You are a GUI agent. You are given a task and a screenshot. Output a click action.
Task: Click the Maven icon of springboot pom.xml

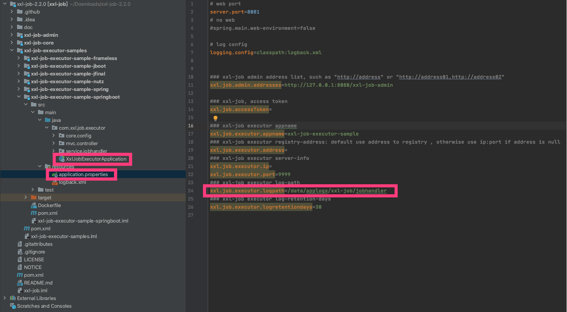(34, 213)
